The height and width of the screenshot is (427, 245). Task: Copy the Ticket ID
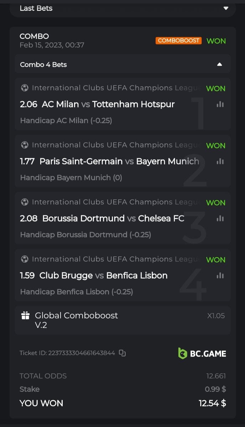point(122,353)
